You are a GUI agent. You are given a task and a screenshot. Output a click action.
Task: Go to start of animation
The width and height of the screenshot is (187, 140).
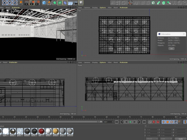tap(116, 122)
